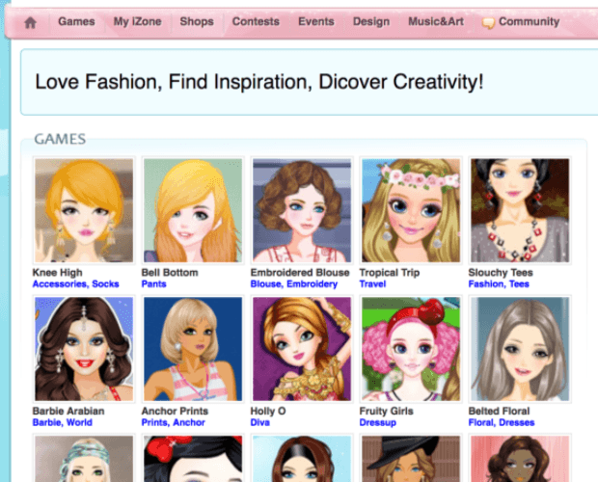This screenshot has width=598, height=482.
Task: Click the Holly O title text
Action: coord(268,411)
